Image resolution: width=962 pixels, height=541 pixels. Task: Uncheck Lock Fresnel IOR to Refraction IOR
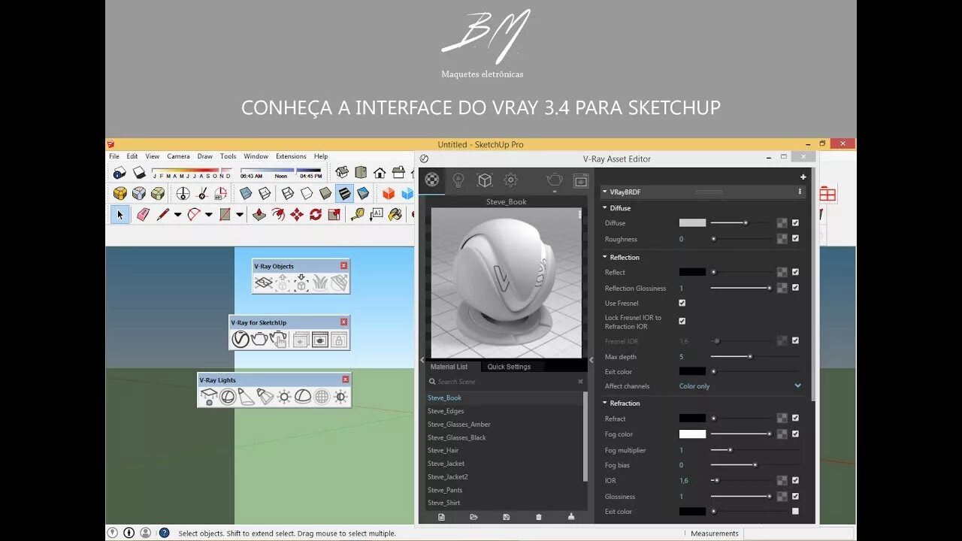point(682,321)
